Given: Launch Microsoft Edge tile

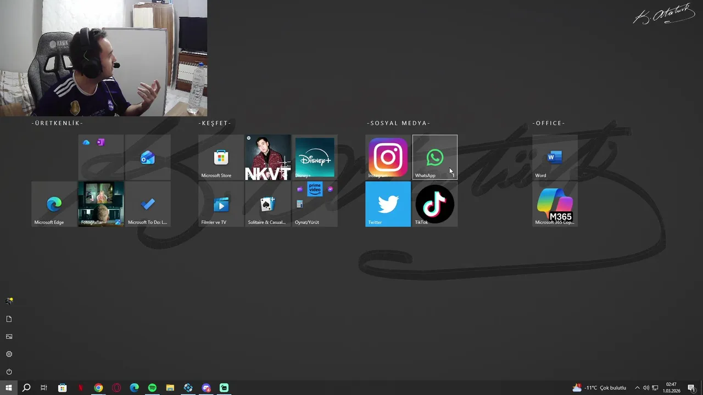Looking at the screenshot, I should tap(54, 204).
